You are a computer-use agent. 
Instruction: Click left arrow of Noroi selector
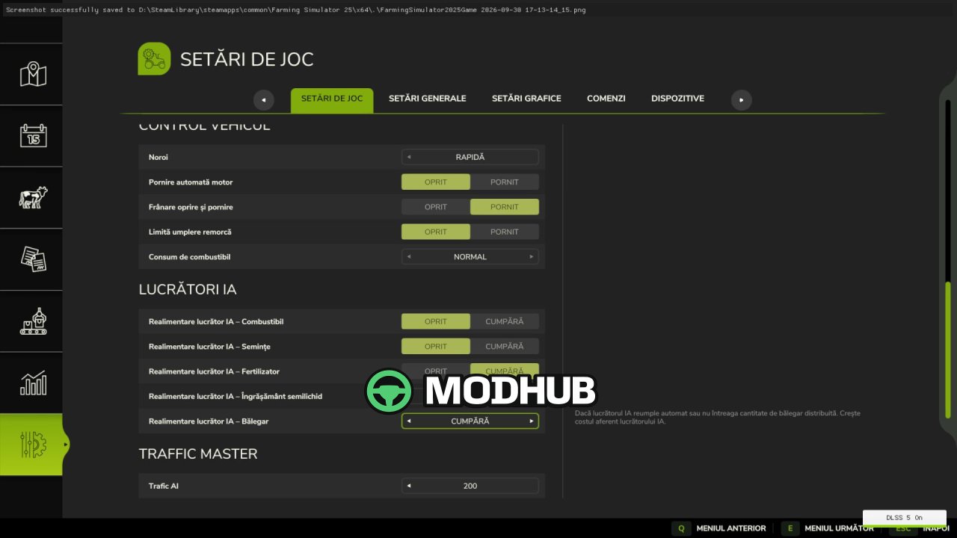coord(409,157)
